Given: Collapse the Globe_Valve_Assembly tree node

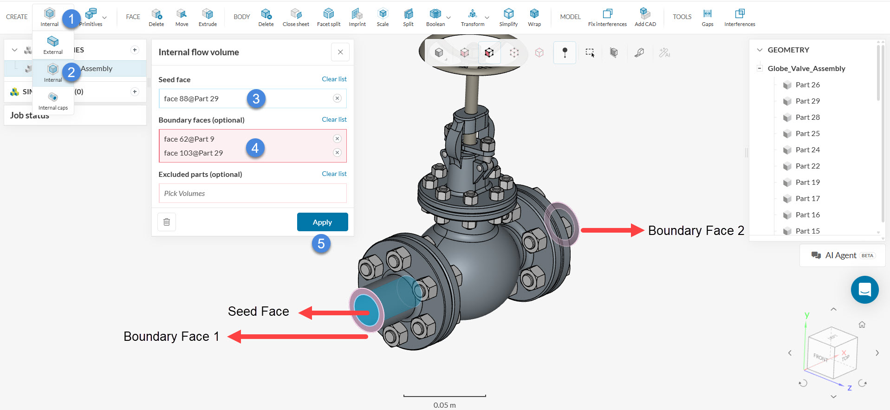Looking at the screenshot, I should [760, 69].
